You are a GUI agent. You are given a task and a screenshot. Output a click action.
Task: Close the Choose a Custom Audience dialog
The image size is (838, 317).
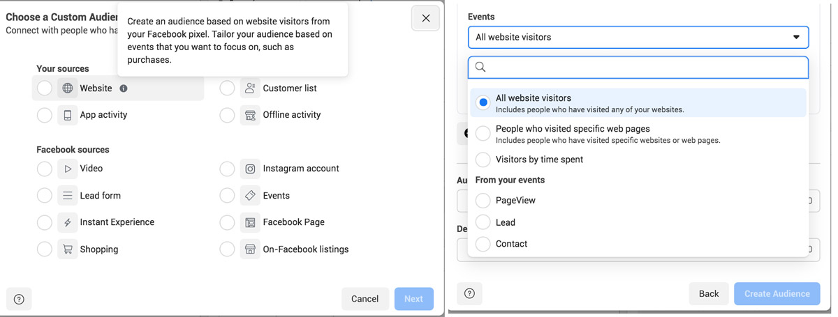(x=426, y=18)
